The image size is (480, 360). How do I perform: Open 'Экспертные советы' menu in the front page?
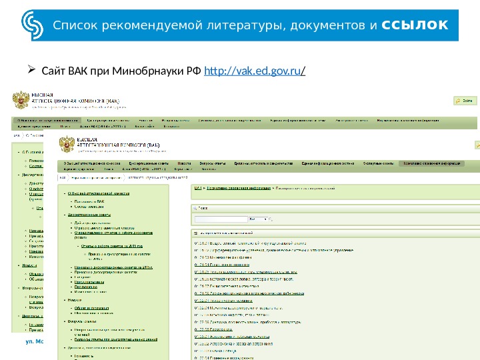(x=378, y=163)
